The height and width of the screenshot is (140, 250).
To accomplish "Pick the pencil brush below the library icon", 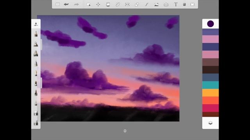I will (x=36, y=34).
